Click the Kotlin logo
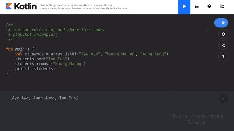 (x=21, y=7)
